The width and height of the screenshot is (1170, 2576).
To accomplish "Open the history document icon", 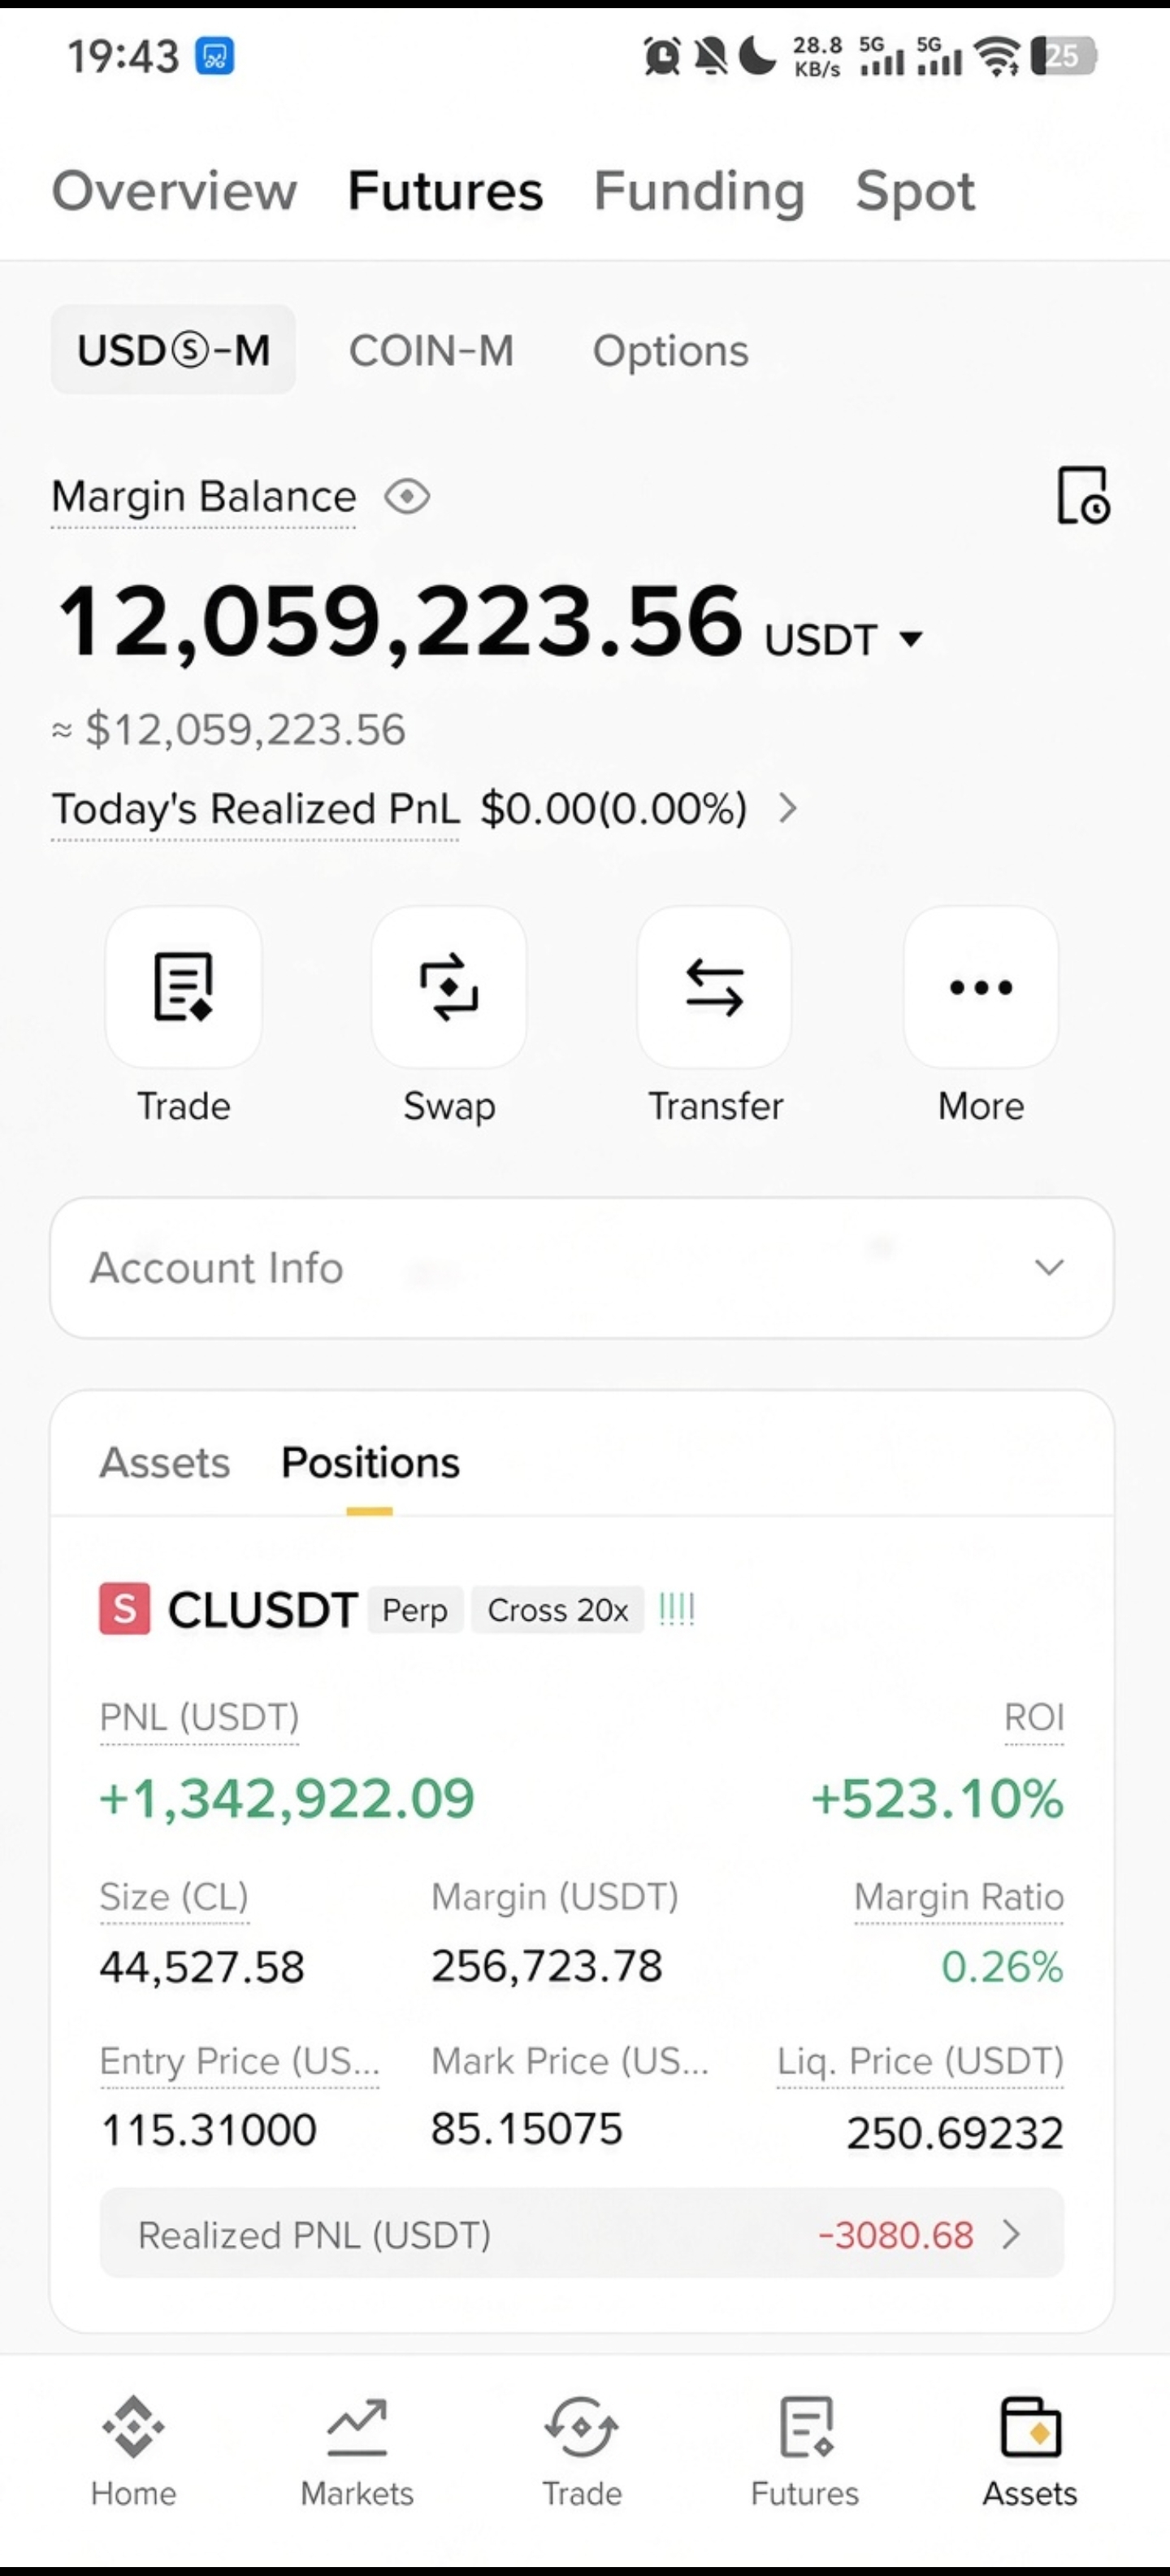I will coord(1083,495).
